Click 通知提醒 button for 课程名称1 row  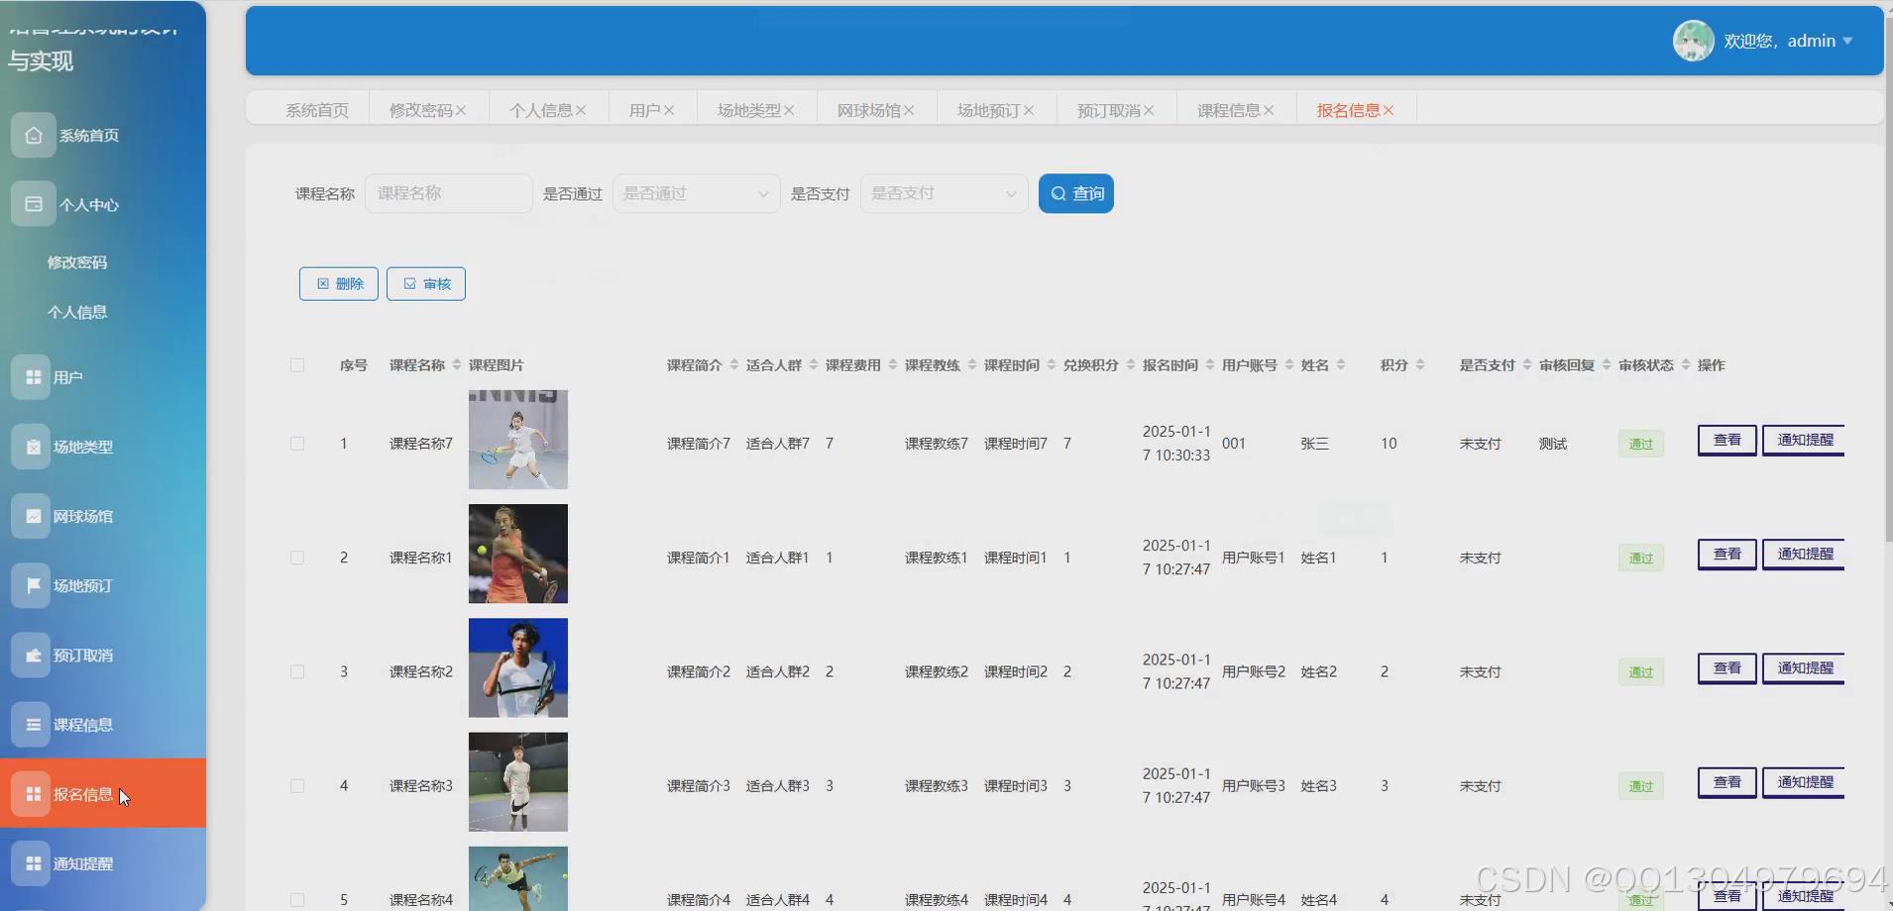1804,554
